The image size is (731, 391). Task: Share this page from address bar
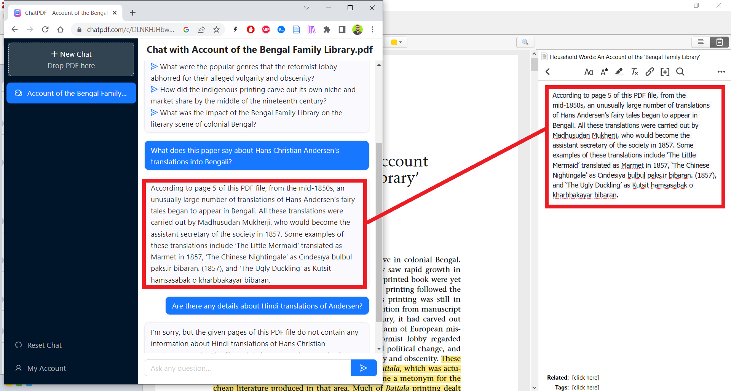tap(201, 30)
